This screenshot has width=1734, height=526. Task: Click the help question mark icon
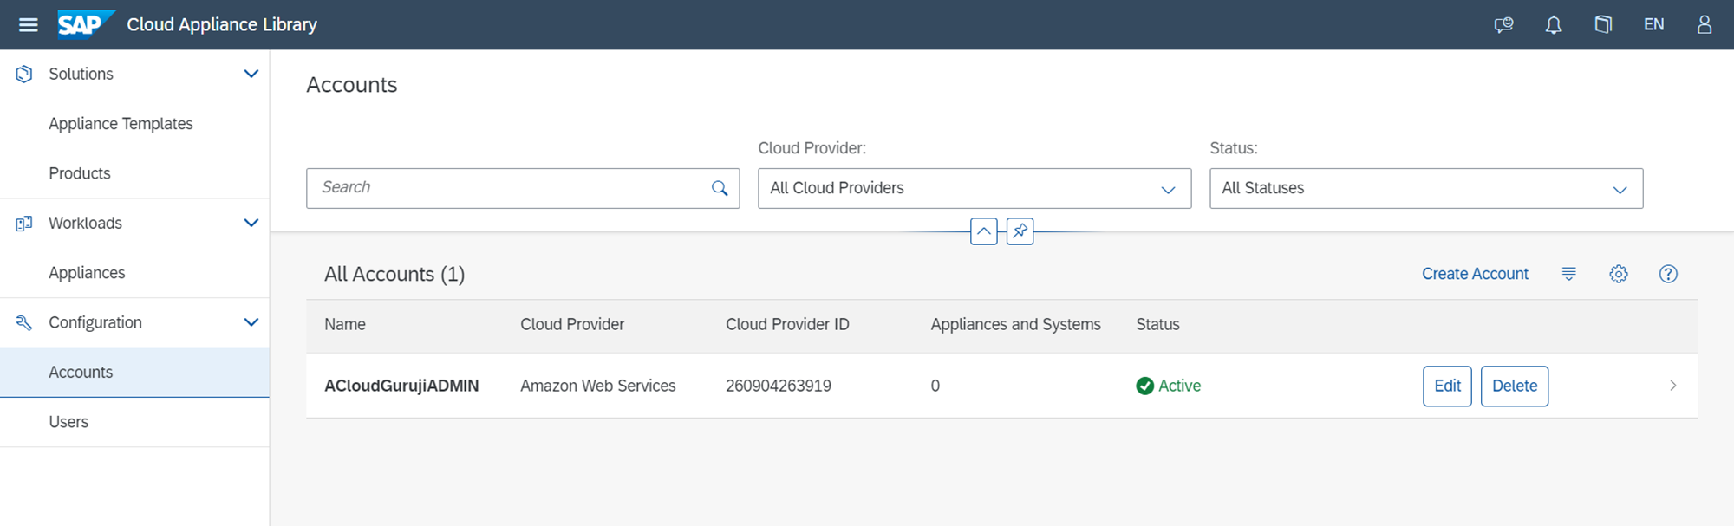coord(1667,274)
